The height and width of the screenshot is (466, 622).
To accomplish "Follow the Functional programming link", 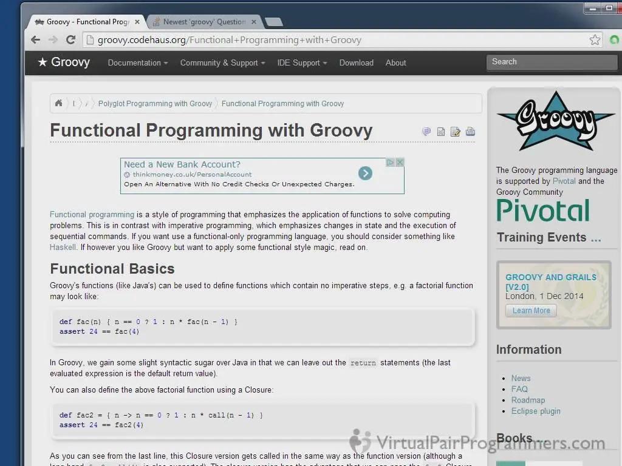I will point(92,214).
